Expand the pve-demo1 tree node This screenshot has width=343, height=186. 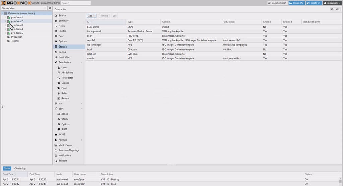(x=5, y=17)
